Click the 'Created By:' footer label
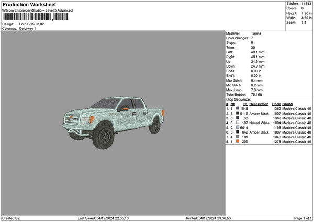 (x=11, y=218)
